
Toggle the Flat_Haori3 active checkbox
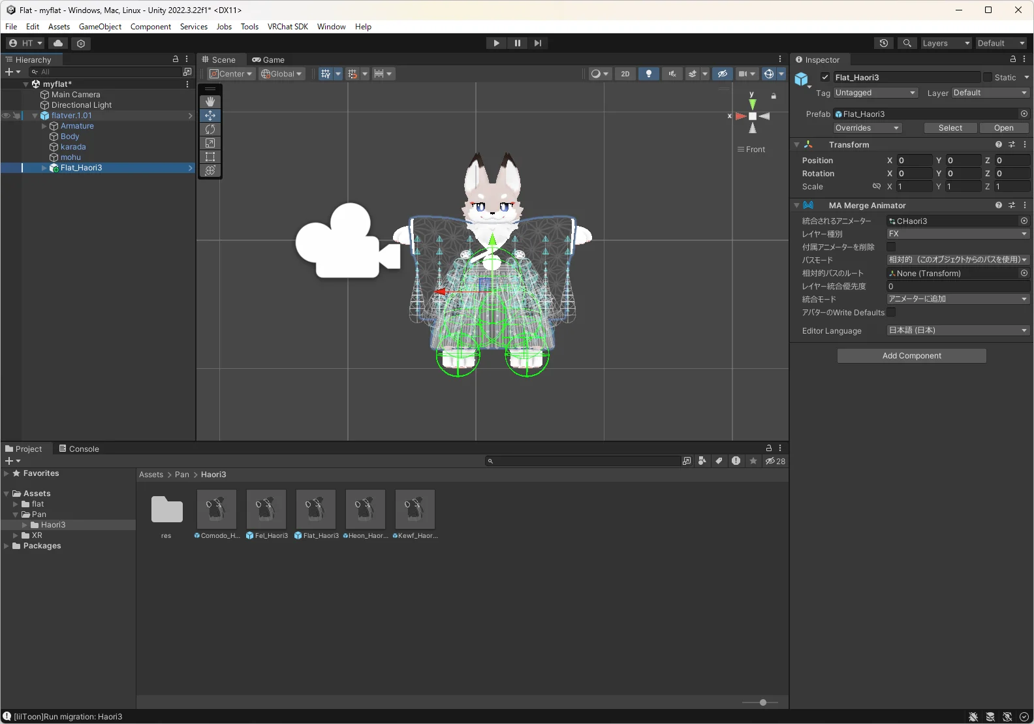825,77
